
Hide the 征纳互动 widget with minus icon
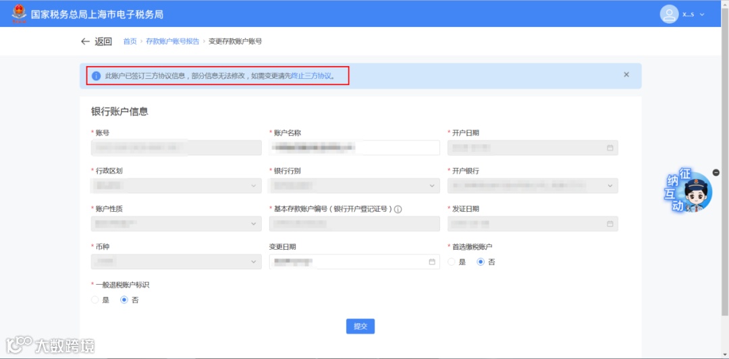click(716, 173)
